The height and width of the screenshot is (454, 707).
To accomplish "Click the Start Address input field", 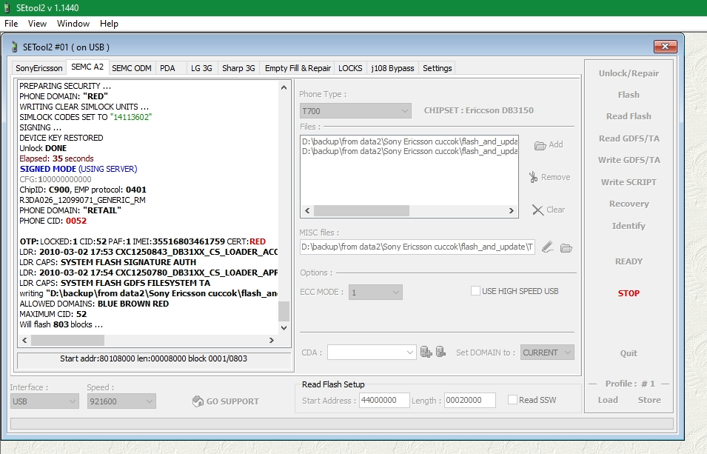I will tap(384, 400).
